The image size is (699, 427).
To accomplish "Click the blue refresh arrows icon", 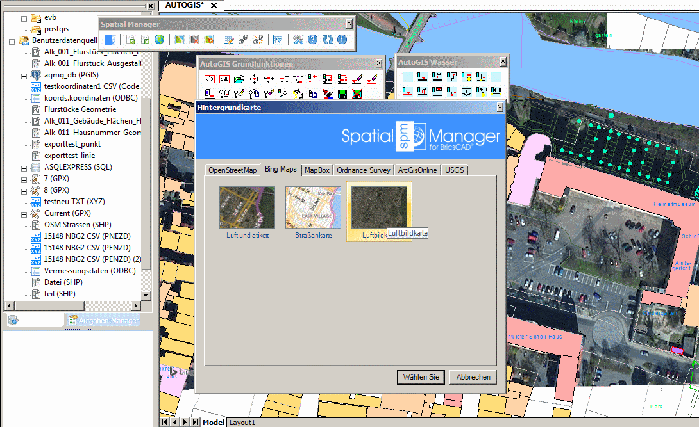I will click(x=328, y=40).
